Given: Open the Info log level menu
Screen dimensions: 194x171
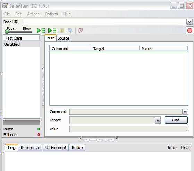Looking at the screenshot, I should point(172,147).
